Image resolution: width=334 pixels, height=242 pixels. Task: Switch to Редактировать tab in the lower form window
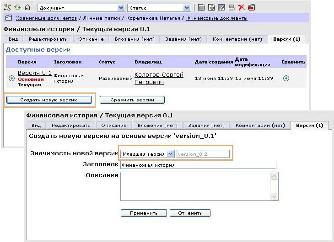[x=71, y=125]
